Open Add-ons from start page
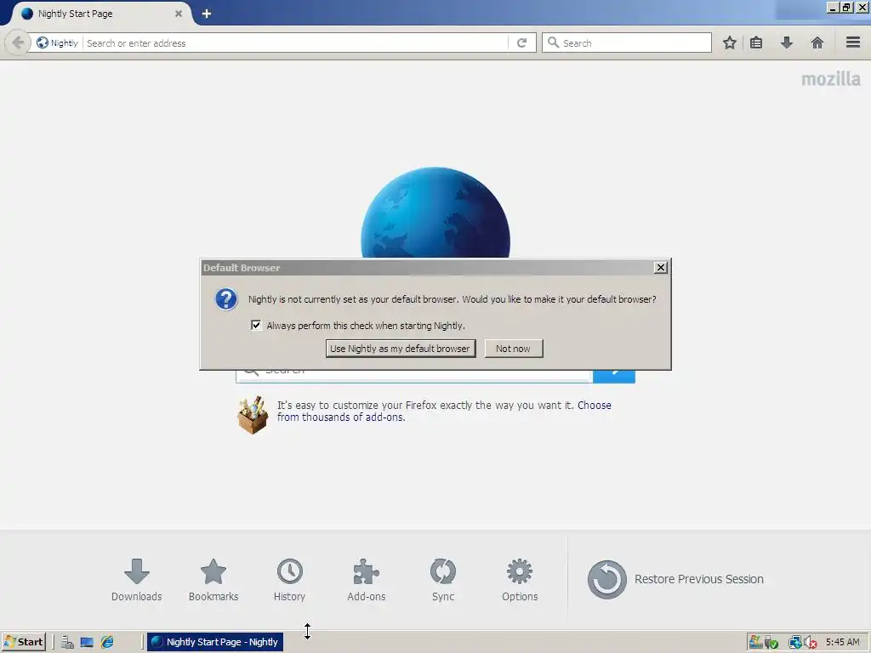 366,580
